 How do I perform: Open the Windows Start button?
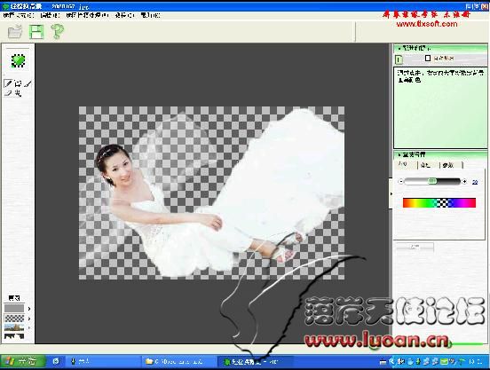click(22, 361)
